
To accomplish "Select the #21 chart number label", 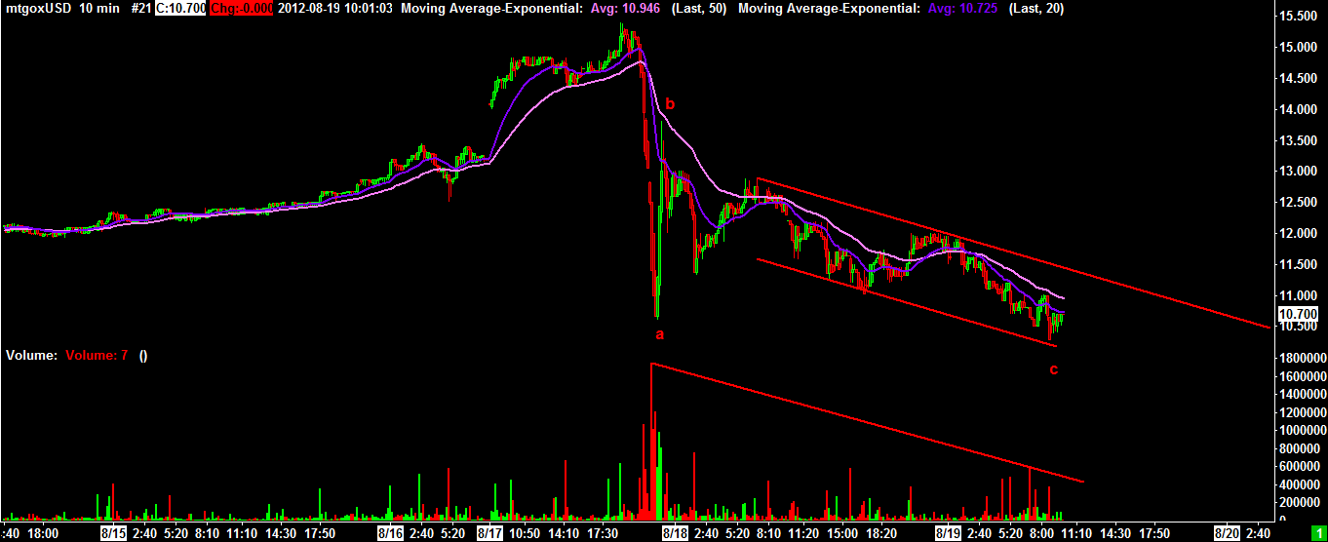I will 142,8.
